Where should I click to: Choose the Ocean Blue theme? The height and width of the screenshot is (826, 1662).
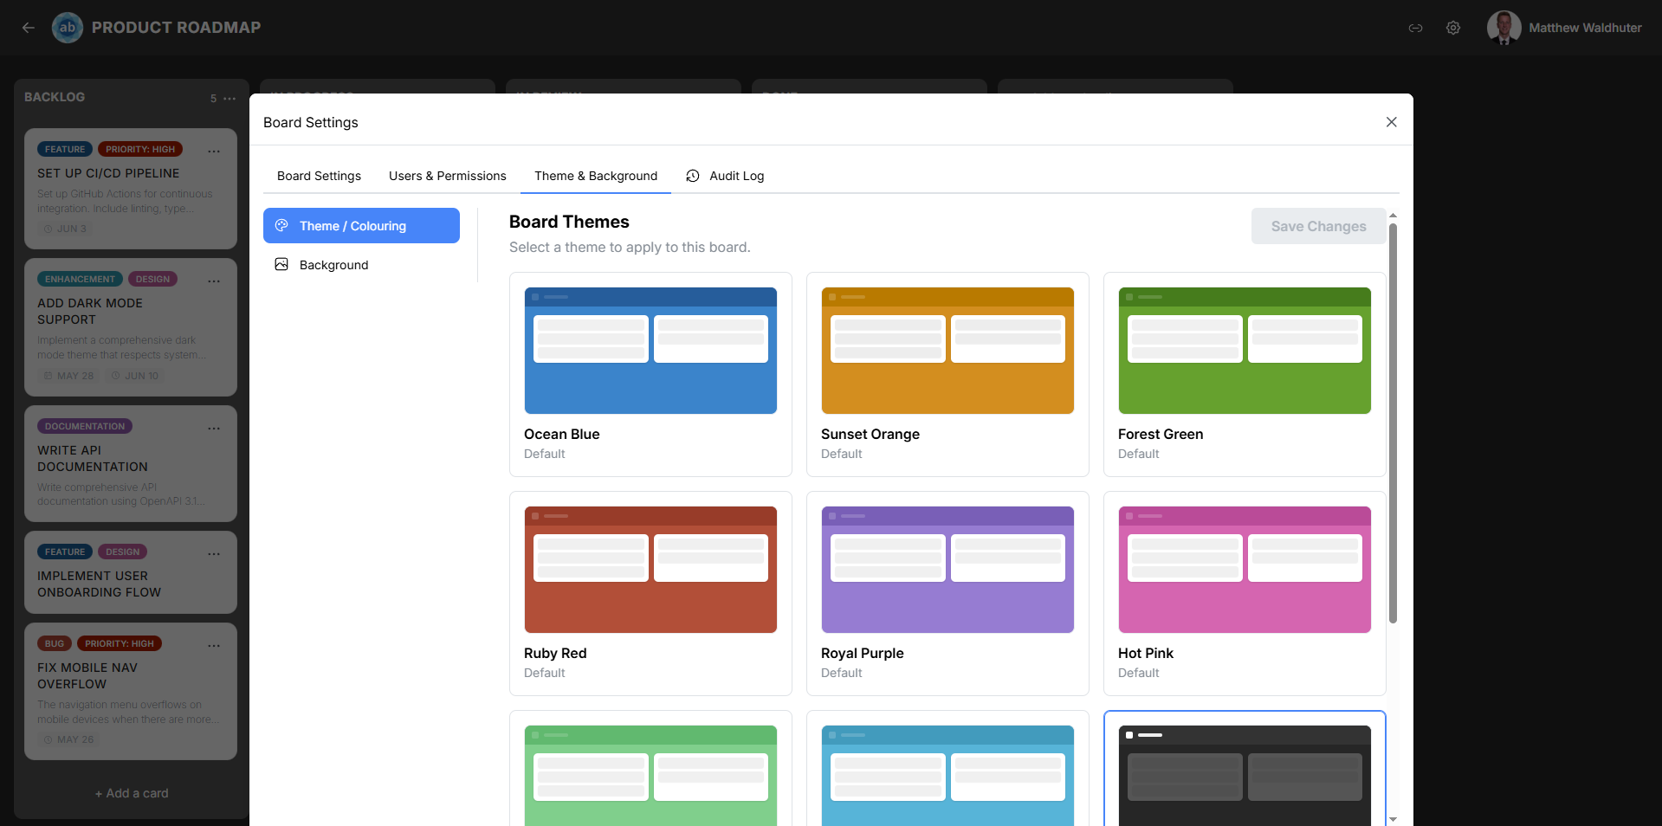click(650, 374)
